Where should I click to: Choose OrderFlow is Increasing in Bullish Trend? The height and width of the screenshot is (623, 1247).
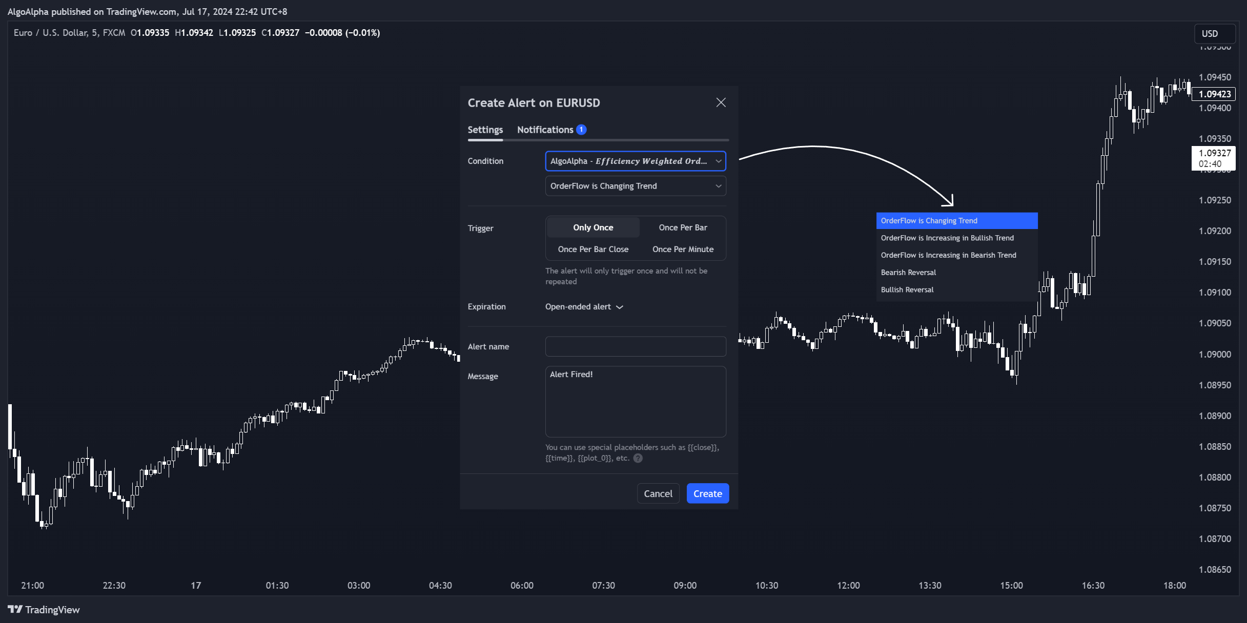tap(956, 238)
